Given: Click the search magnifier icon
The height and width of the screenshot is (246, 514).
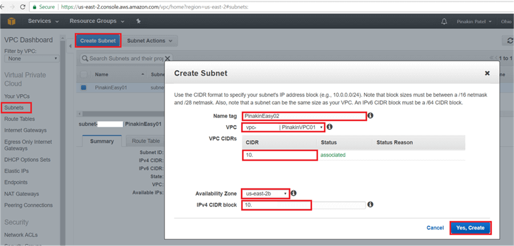Looking at the screenshot, I should point(85,58).
